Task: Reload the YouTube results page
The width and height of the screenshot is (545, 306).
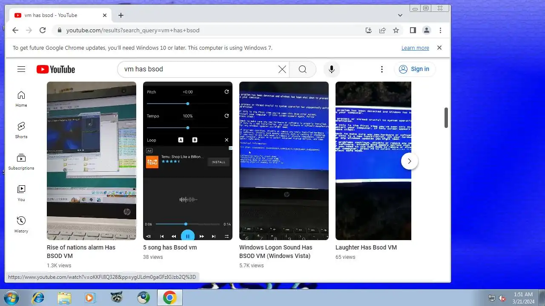Action: (x=43, y=30)
